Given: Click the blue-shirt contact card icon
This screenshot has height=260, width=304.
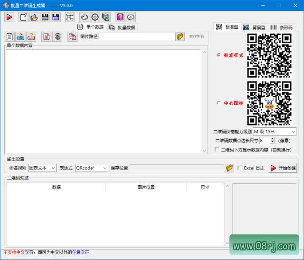Looking at the screenshot, I should [x=20, y=36].
